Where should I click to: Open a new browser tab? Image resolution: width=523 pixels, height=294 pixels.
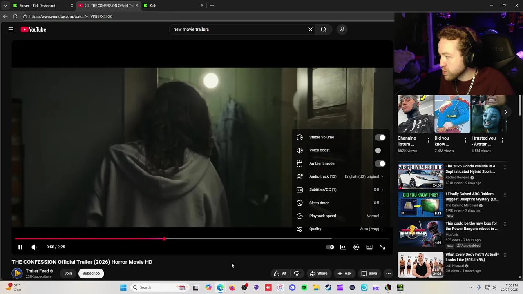point(212,6)
